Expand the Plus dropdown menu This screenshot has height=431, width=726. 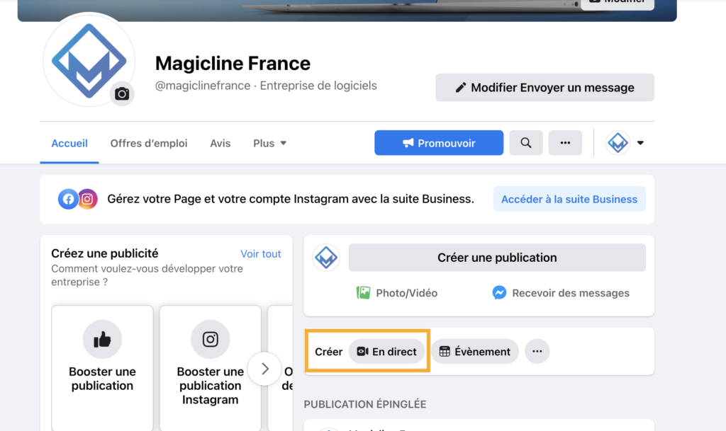point(269,143)
